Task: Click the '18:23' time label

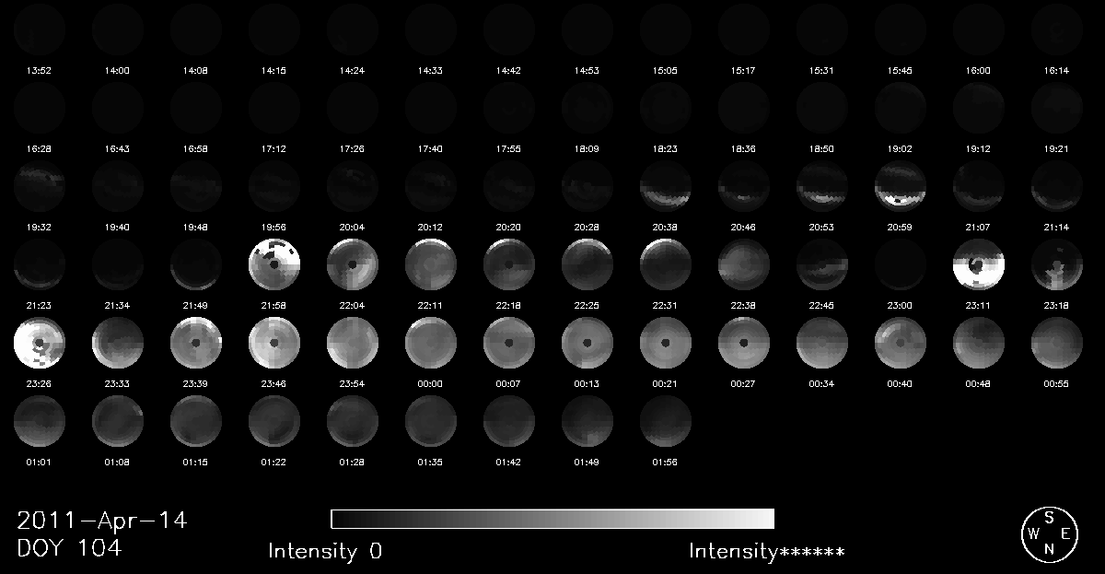Action: coord(666,147)
